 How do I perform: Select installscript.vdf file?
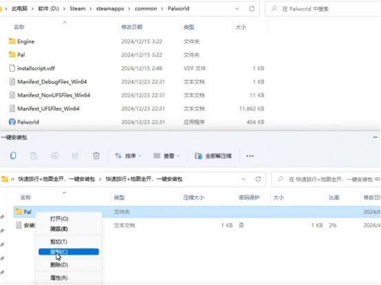36,68
